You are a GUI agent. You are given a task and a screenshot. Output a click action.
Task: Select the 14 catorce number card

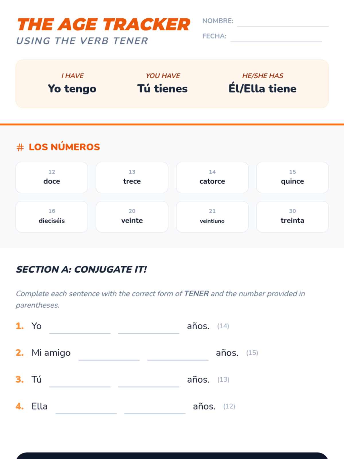[x=212, y=178]
